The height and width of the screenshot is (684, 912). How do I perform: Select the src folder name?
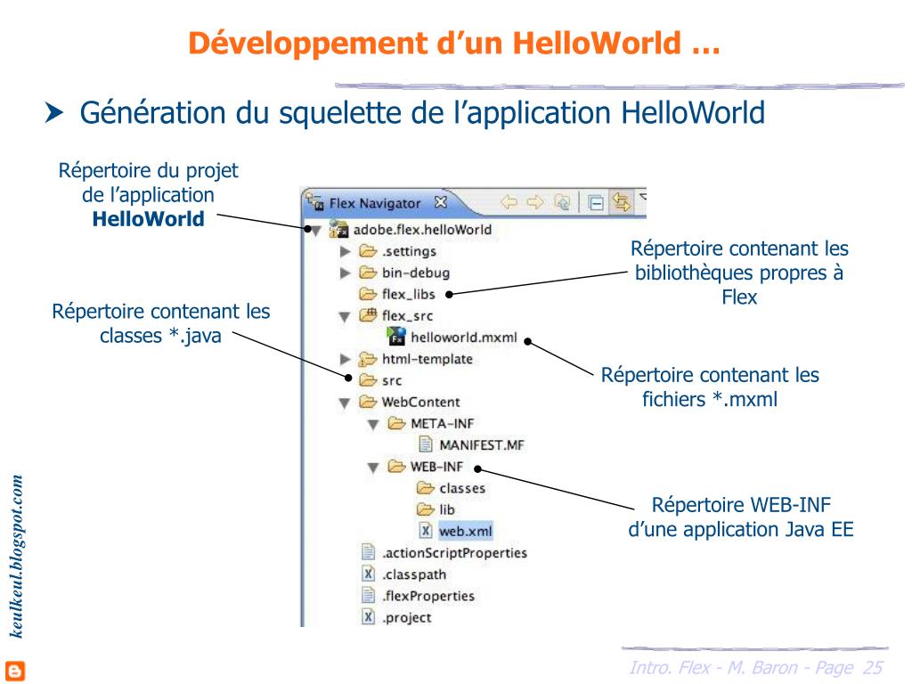pos(392,381)
